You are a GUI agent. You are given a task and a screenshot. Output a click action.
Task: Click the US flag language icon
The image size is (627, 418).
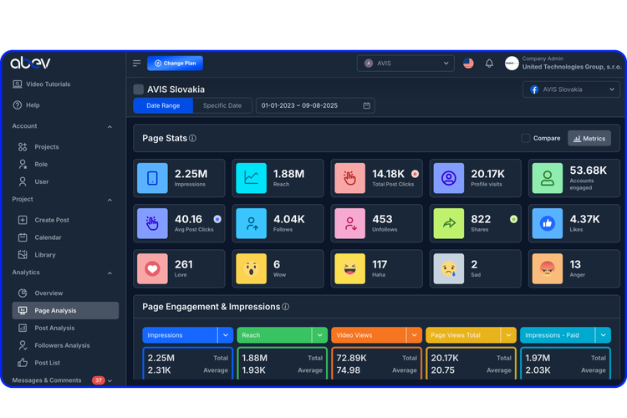(468, 64)
